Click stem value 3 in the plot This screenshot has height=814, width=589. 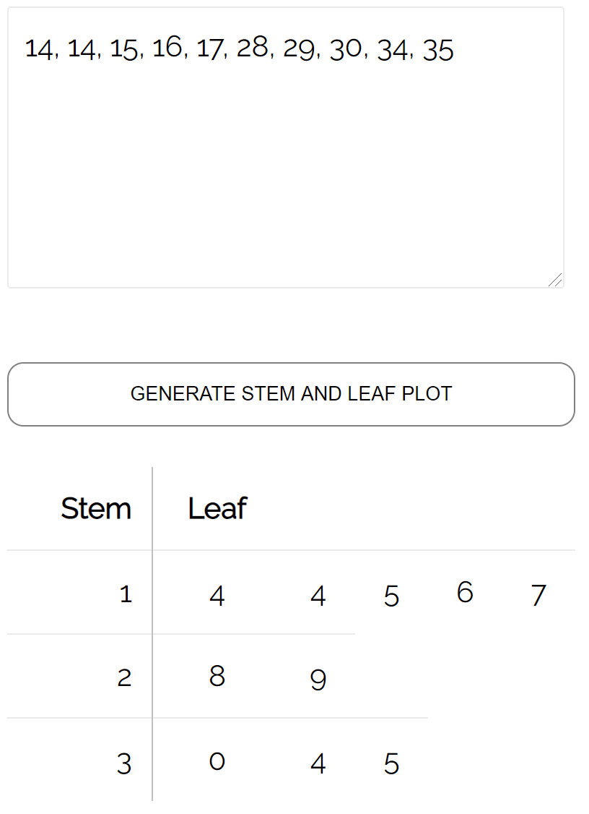pyautogui.click(x=124, y=763)
